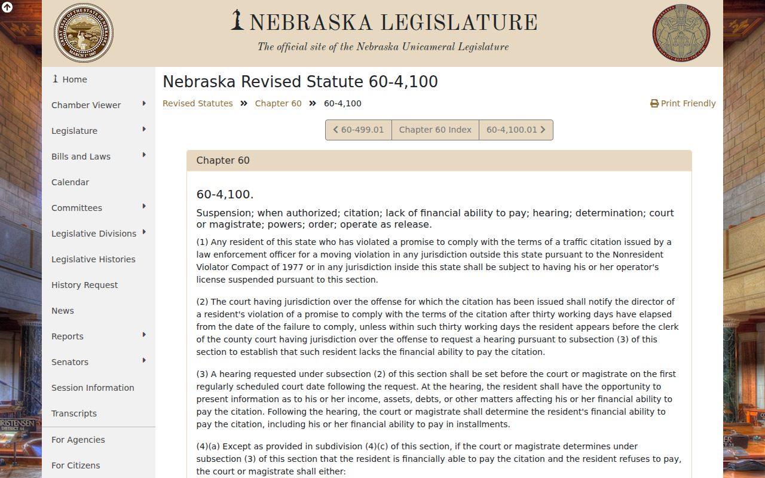765x478 pixels.
Task: Go to next statute 60-4,100.01
Action: click(x=516, y=130)
